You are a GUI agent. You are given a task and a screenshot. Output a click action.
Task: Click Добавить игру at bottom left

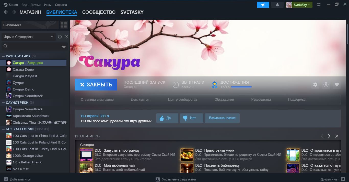[x=17, y=179]
